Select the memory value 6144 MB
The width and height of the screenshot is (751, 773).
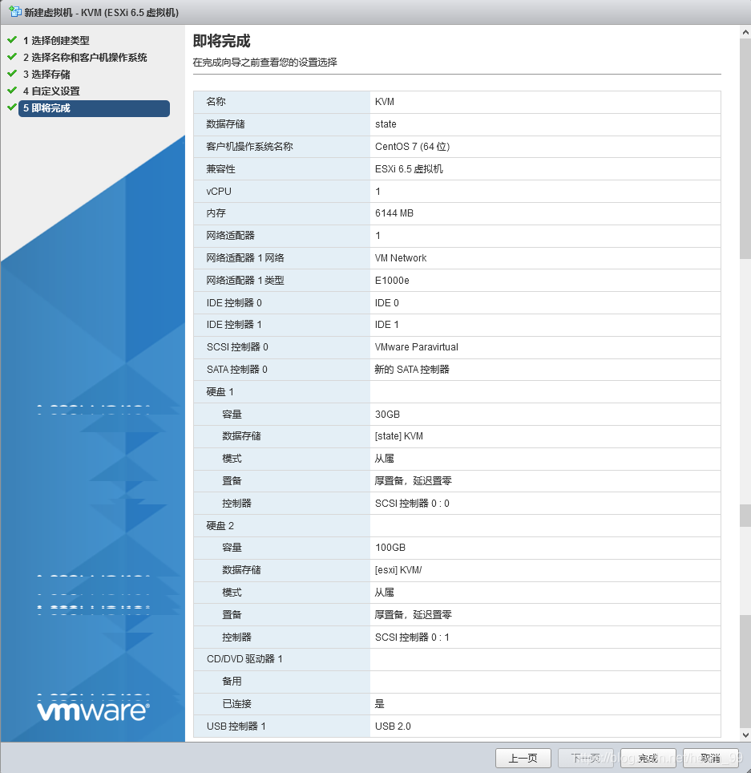coord(394,213)
